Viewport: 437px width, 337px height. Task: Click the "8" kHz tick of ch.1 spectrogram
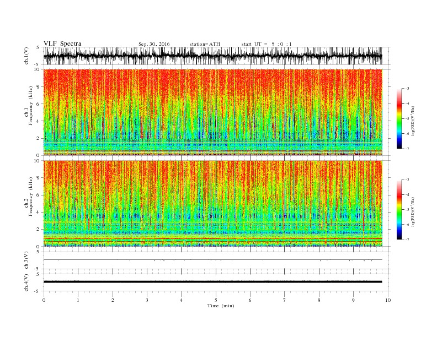pos(39,87)
